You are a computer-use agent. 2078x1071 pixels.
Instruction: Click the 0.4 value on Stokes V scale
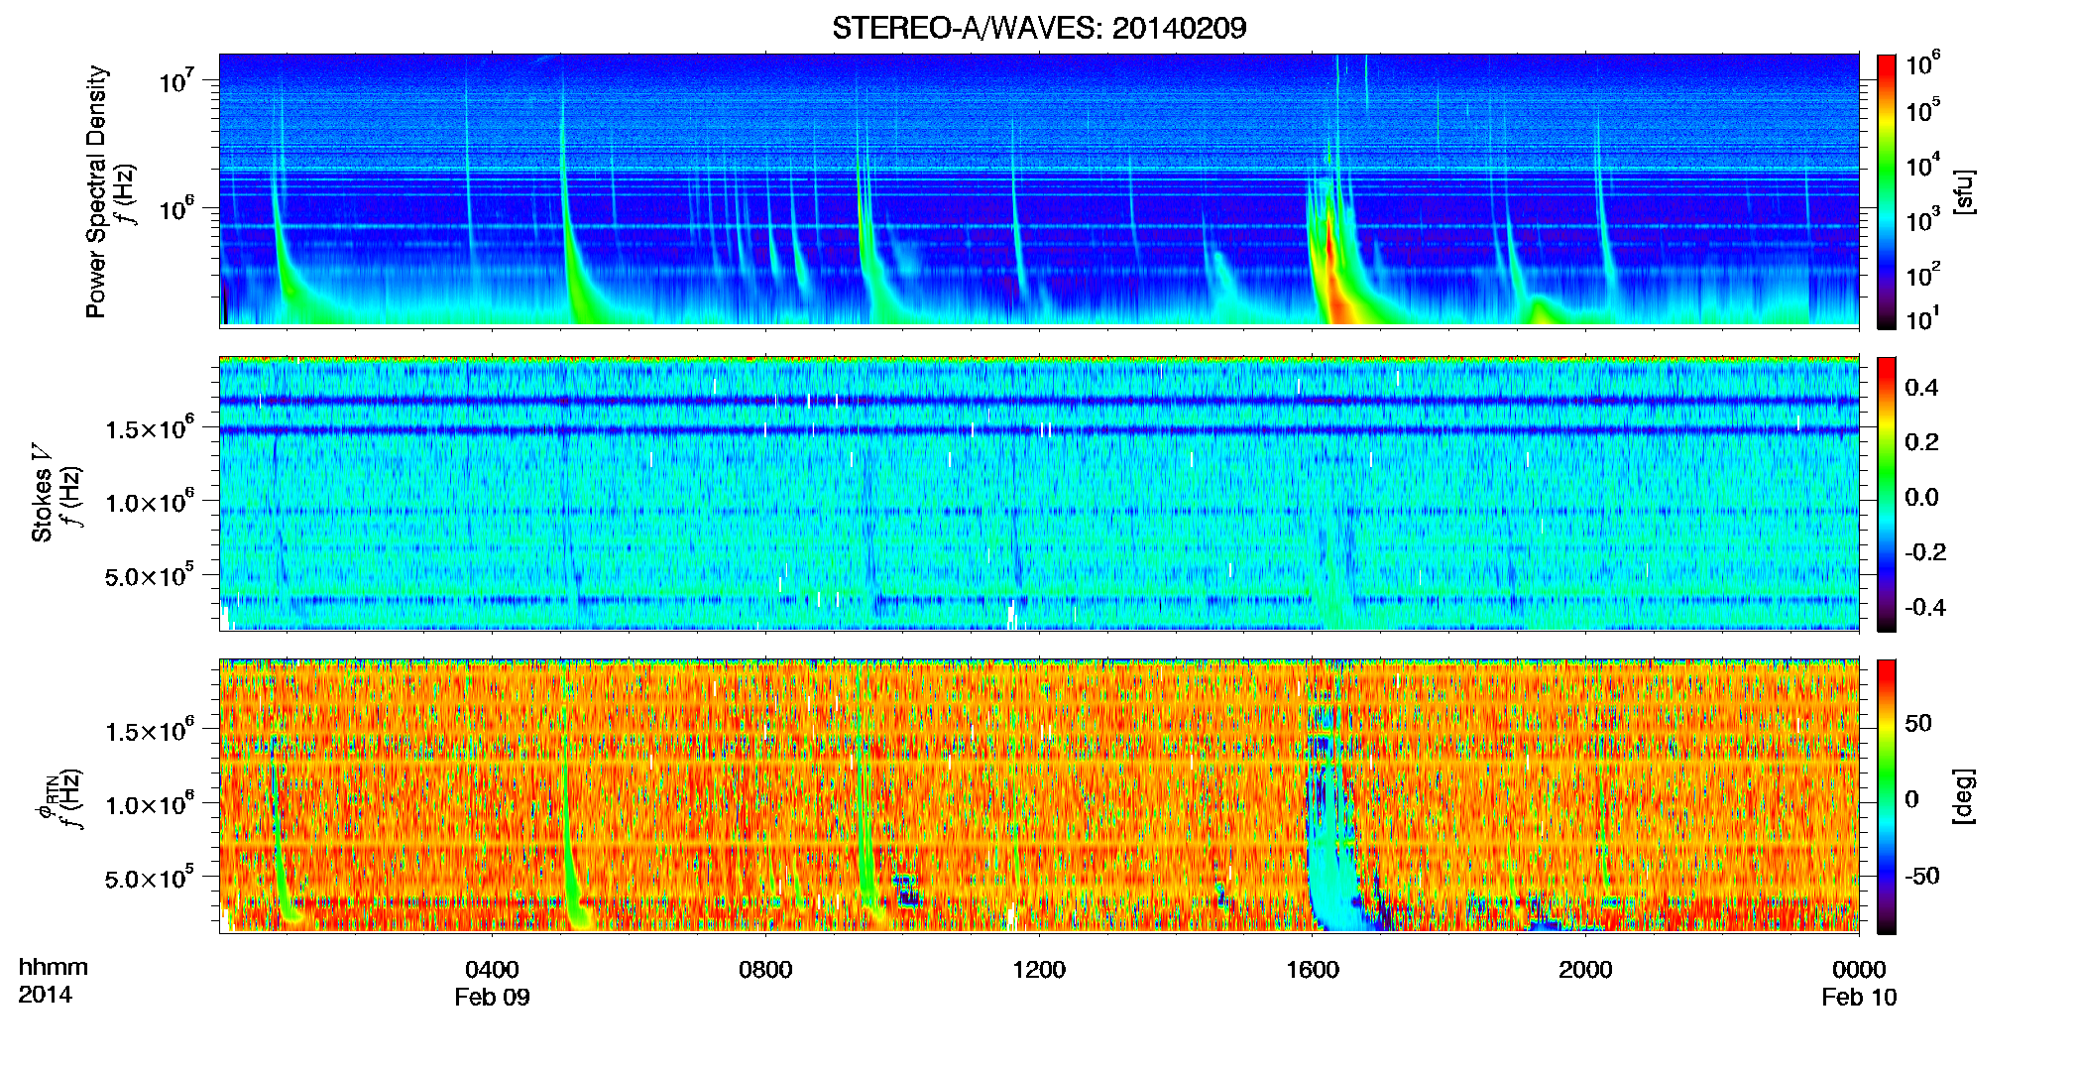click(1921, 388)
